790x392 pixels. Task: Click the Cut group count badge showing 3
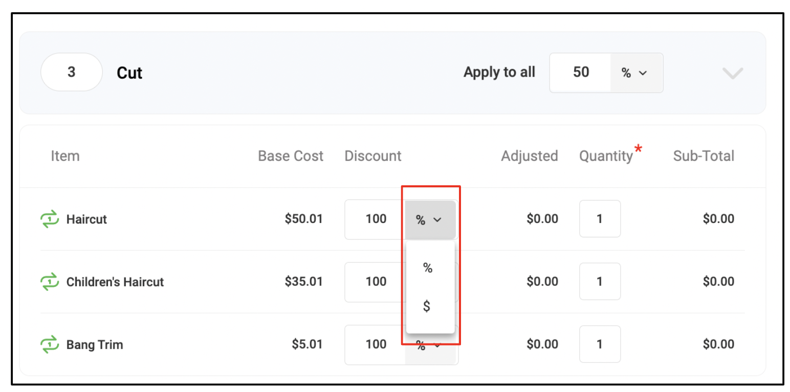(x=72, y=72)
